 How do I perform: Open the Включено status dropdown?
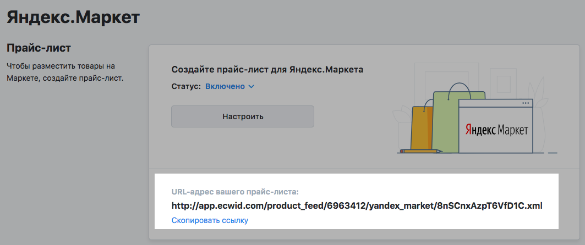pos(229,86)
